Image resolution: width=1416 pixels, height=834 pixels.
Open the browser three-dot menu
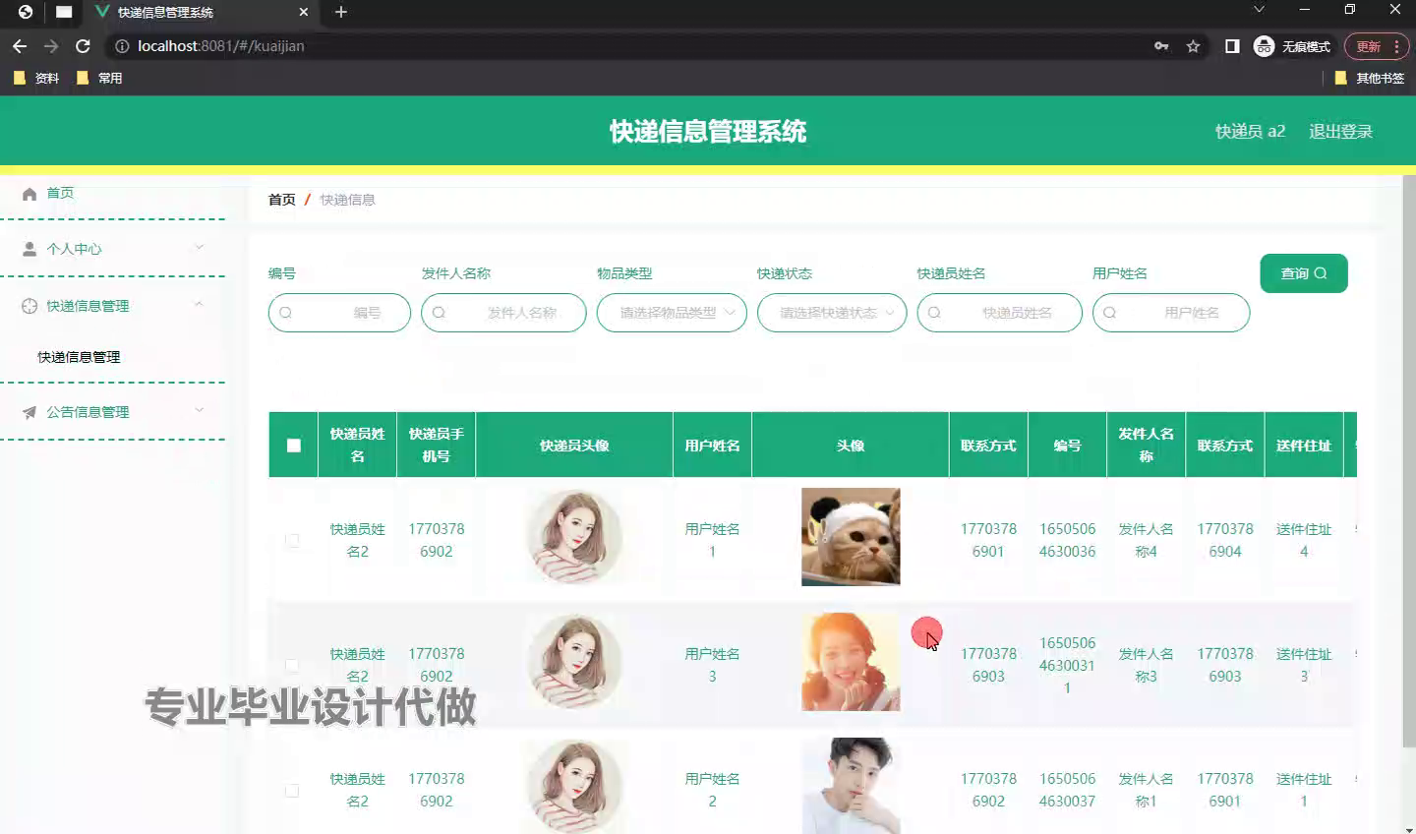pyautogui.click(x=1396, y=46)
